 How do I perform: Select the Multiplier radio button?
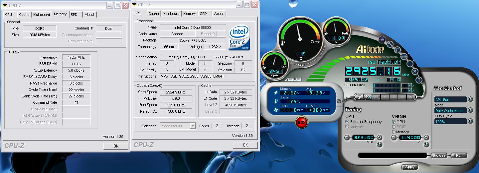(347, 127)
